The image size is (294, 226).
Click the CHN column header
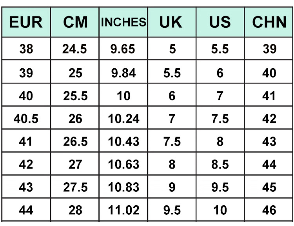pyautogui.click(x=269, y=22)
